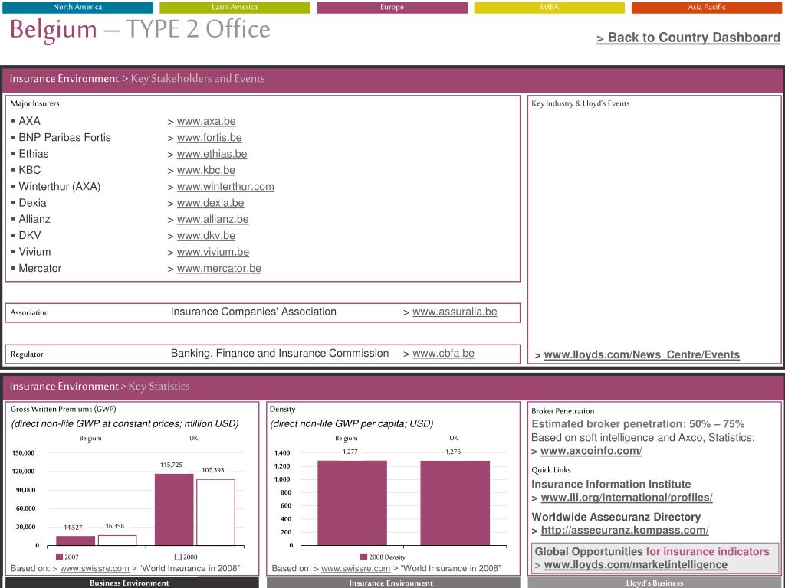Follow the www.kbc.be link
The image size is (785, 588).
(x=205, y=170)
